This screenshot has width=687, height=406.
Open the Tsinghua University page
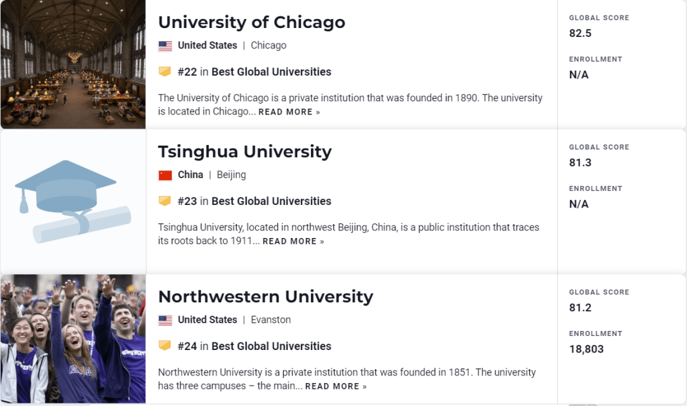(x=245, y=151)
